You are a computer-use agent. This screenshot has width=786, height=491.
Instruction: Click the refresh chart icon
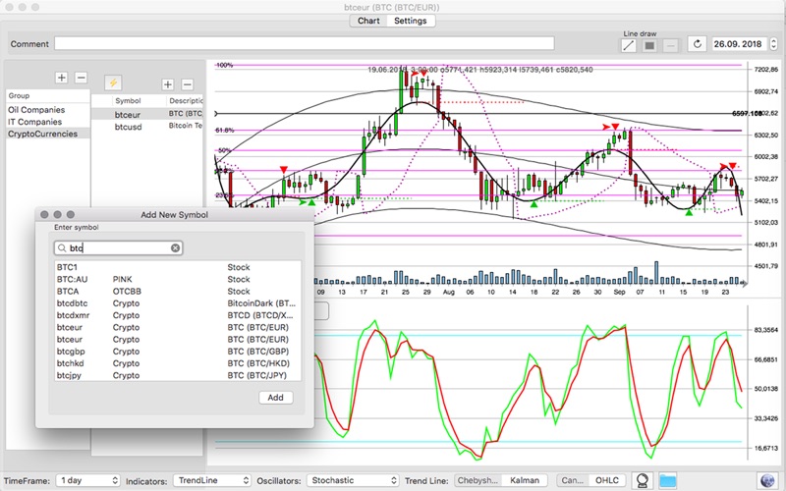pos(697,44)
